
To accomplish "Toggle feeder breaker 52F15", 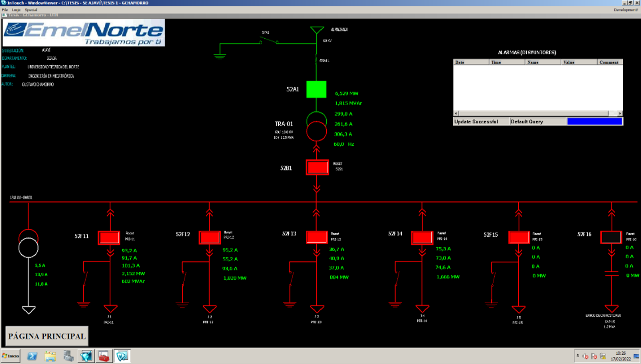I will coord(519,237).
